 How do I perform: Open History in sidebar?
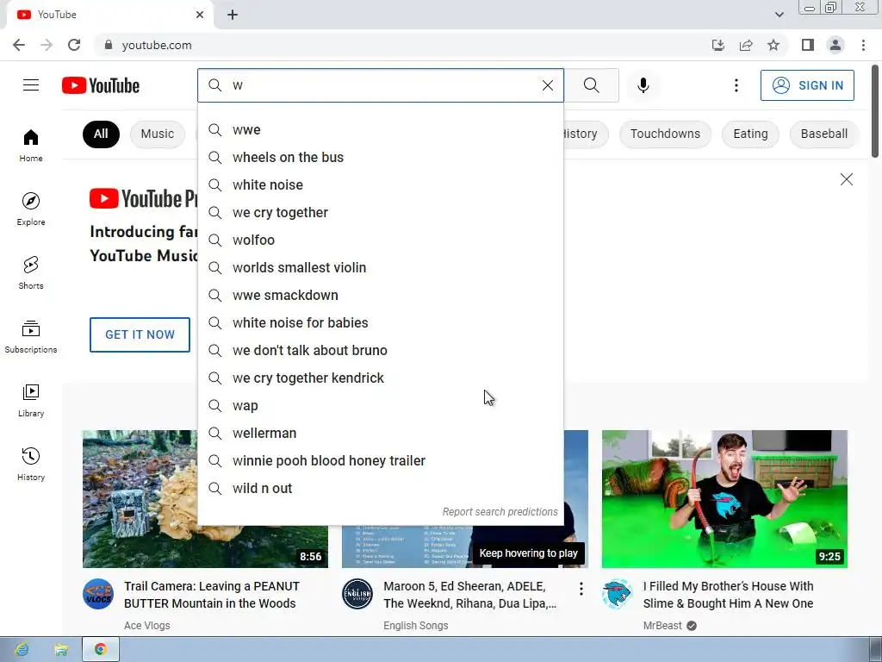pos(31,464)
